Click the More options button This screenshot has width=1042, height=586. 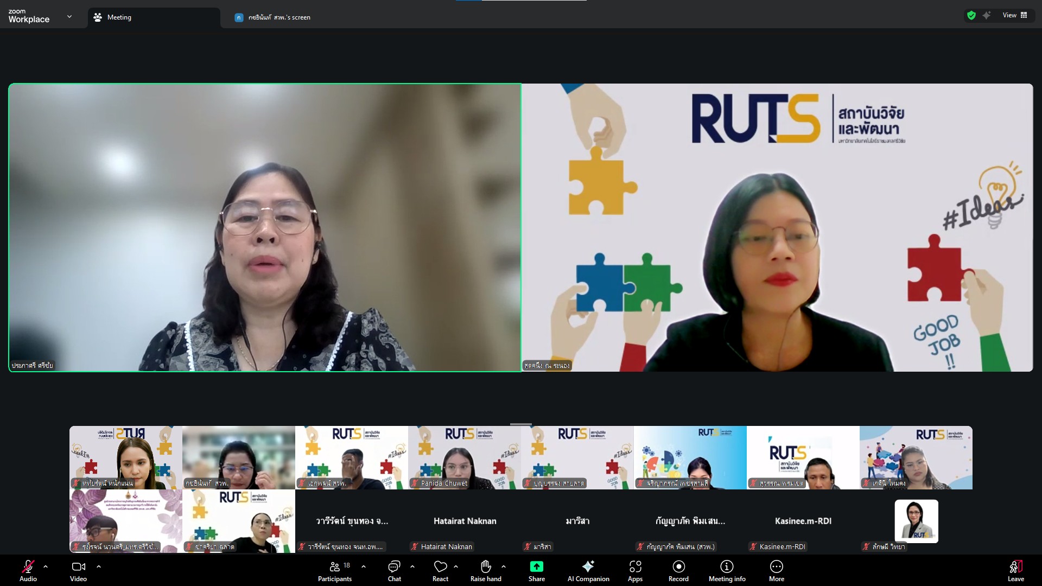click(x=776, y=570)
